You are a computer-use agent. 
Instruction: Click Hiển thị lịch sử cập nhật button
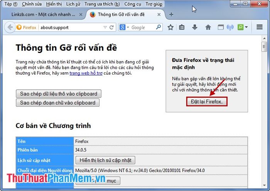pos(105,160)
